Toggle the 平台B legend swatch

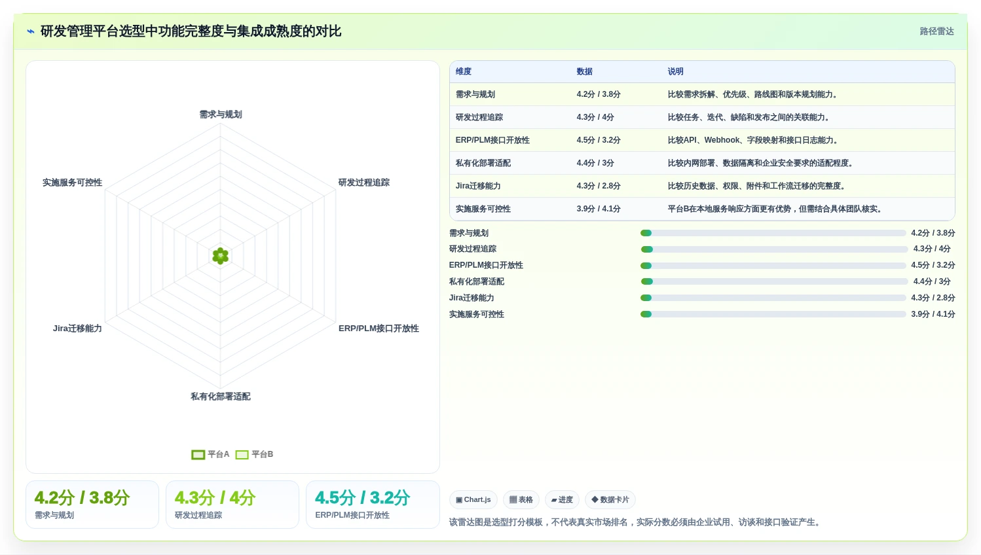point(242,455)
